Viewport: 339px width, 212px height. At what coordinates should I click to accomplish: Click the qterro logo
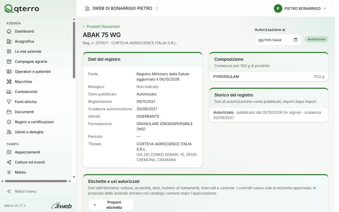coord(22,9)
